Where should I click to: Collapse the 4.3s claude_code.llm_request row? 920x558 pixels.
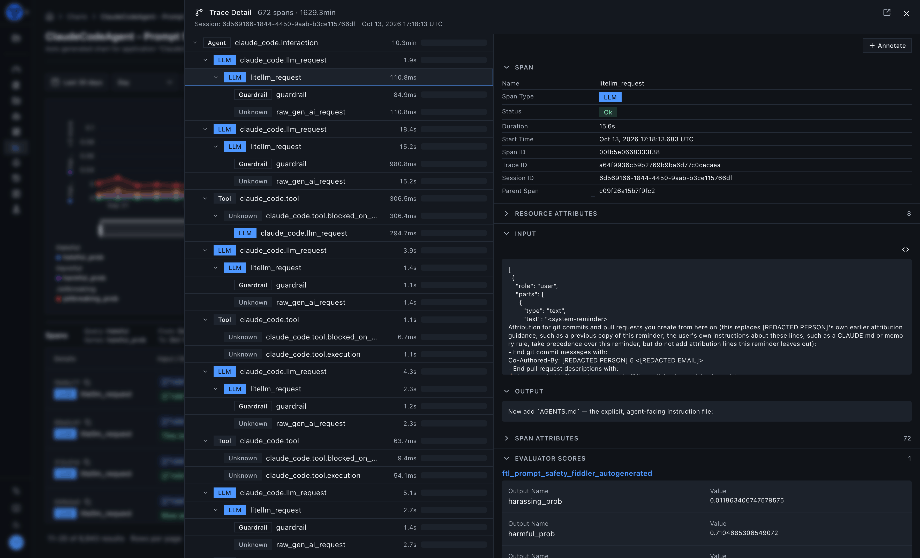point(205,371)
